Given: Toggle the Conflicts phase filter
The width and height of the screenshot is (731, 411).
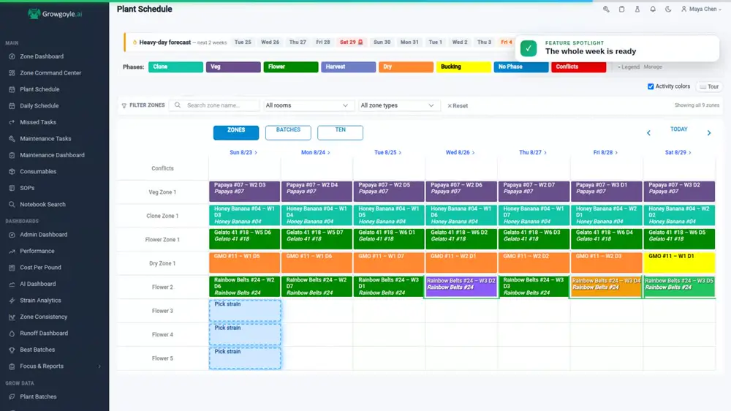Looking at the screenshot, I should point(578,67).
